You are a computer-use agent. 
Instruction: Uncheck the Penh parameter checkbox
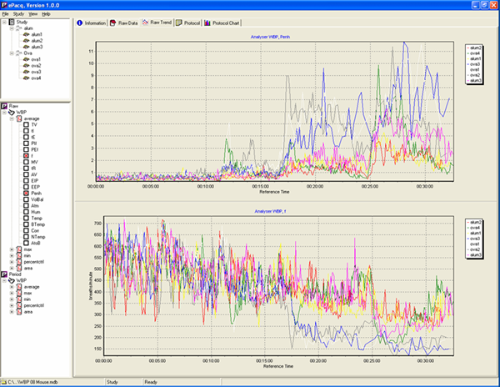click(26, 193)
